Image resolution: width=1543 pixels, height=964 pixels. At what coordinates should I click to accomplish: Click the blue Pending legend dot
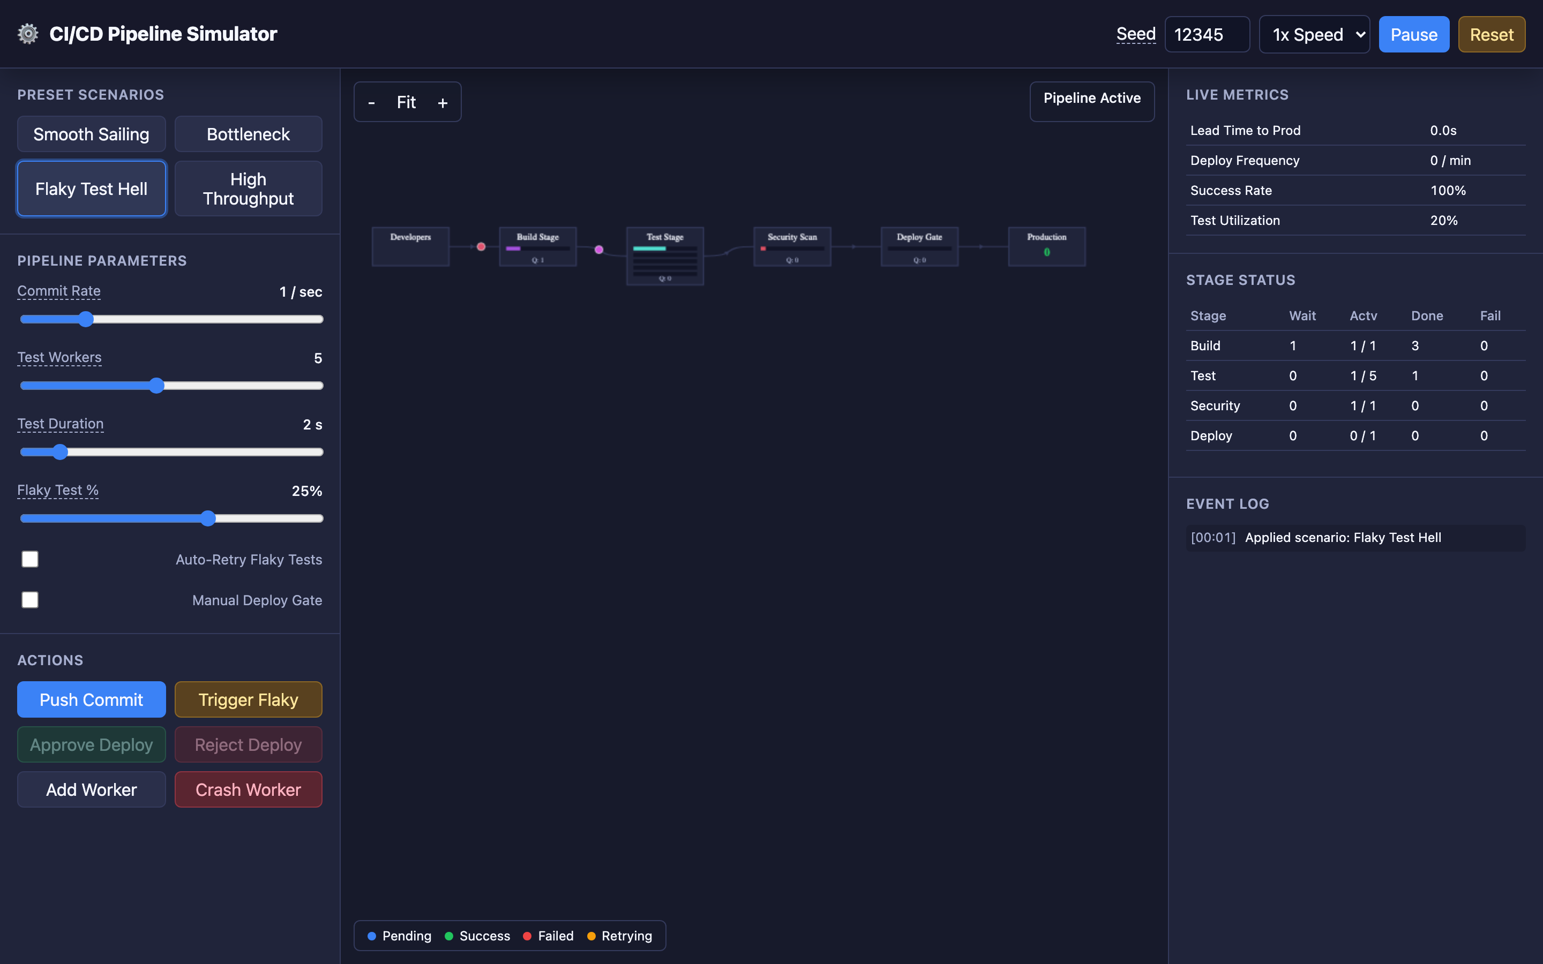[372, 936]
